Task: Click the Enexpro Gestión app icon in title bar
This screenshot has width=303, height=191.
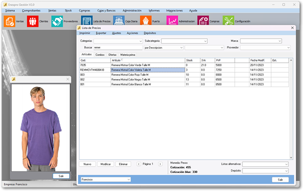Action: [5, 5]
